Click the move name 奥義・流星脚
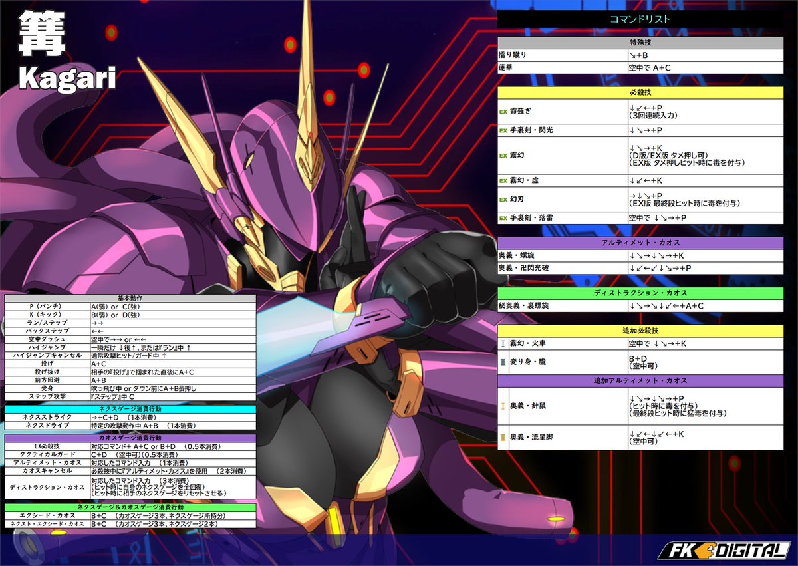 532,438
